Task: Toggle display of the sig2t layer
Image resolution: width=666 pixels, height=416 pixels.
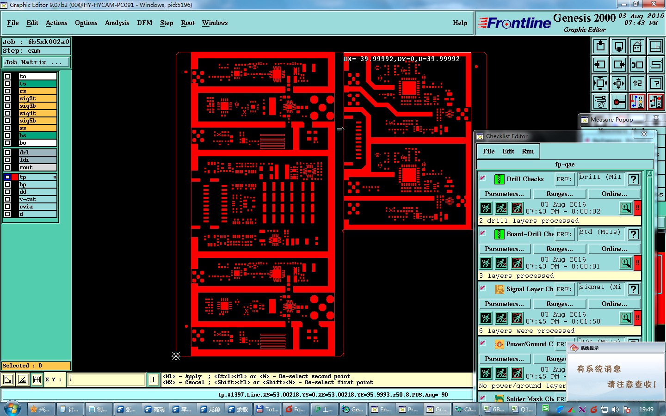Action: [7, 98]
